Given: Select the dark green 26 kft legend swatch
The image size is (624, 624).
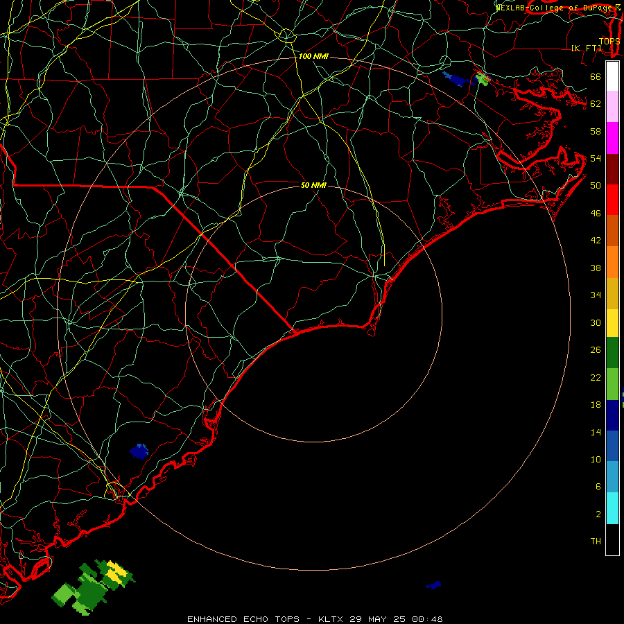Looking at the screenshot, I should pos(612,353).
